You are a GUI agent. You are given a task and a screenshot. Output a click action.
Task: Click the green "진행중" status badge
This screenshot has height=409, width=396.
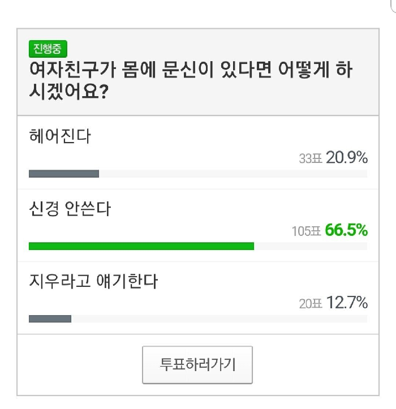point(48,49)
